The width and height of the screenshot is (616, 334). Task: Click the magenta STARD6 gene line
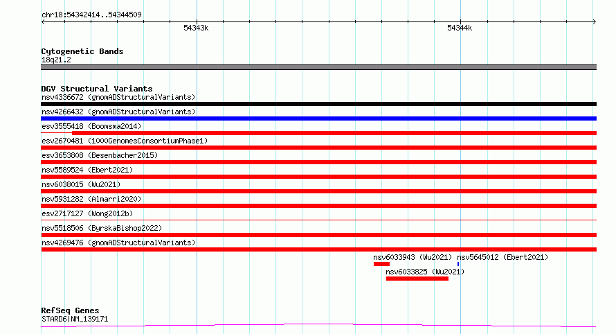pos(318,326)
